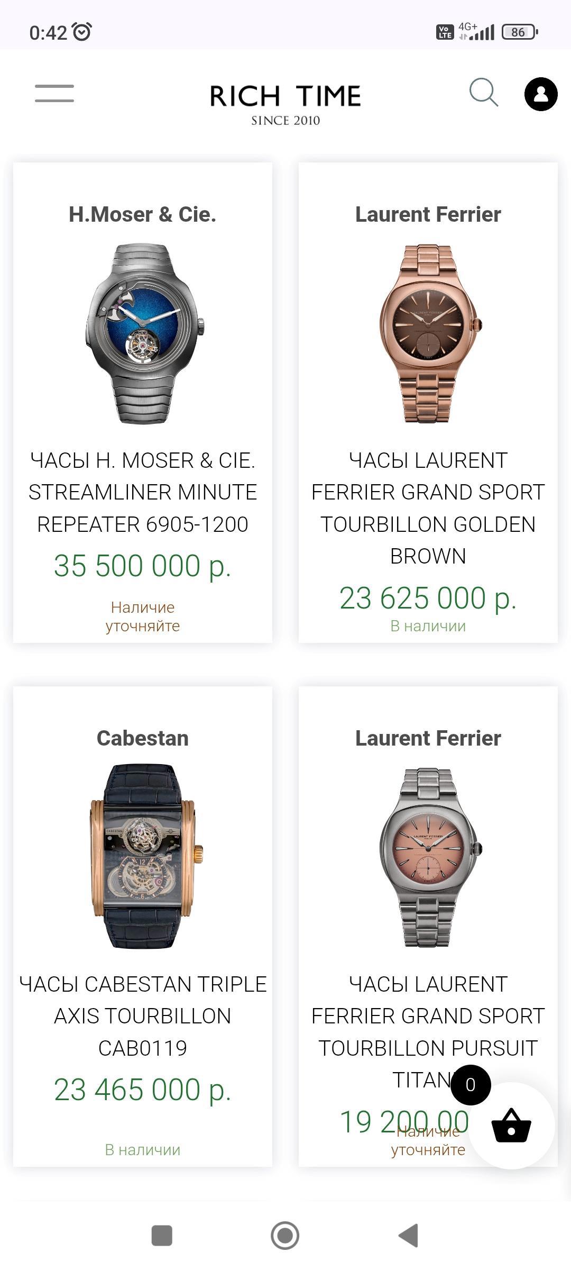Open the H.Moser & Cie. brand heading
Image resolution: width=571 pixels, height=1270 pixels.
click(x=143, y=214)
